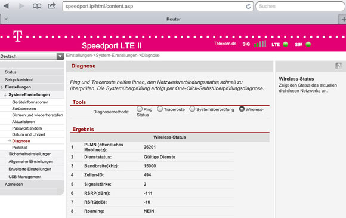346x218 pixels.
Task: Open the bookmarks book icon
Action: click(37, 6)
